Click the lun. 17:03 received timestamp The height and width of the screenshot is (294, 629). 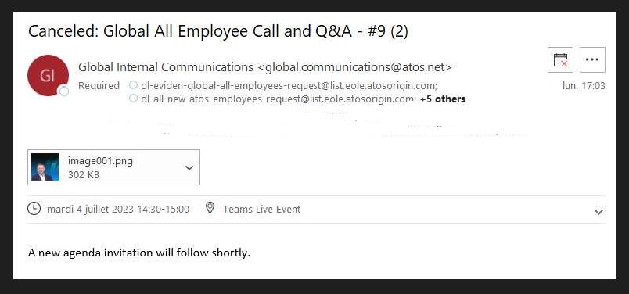(584, 85)
